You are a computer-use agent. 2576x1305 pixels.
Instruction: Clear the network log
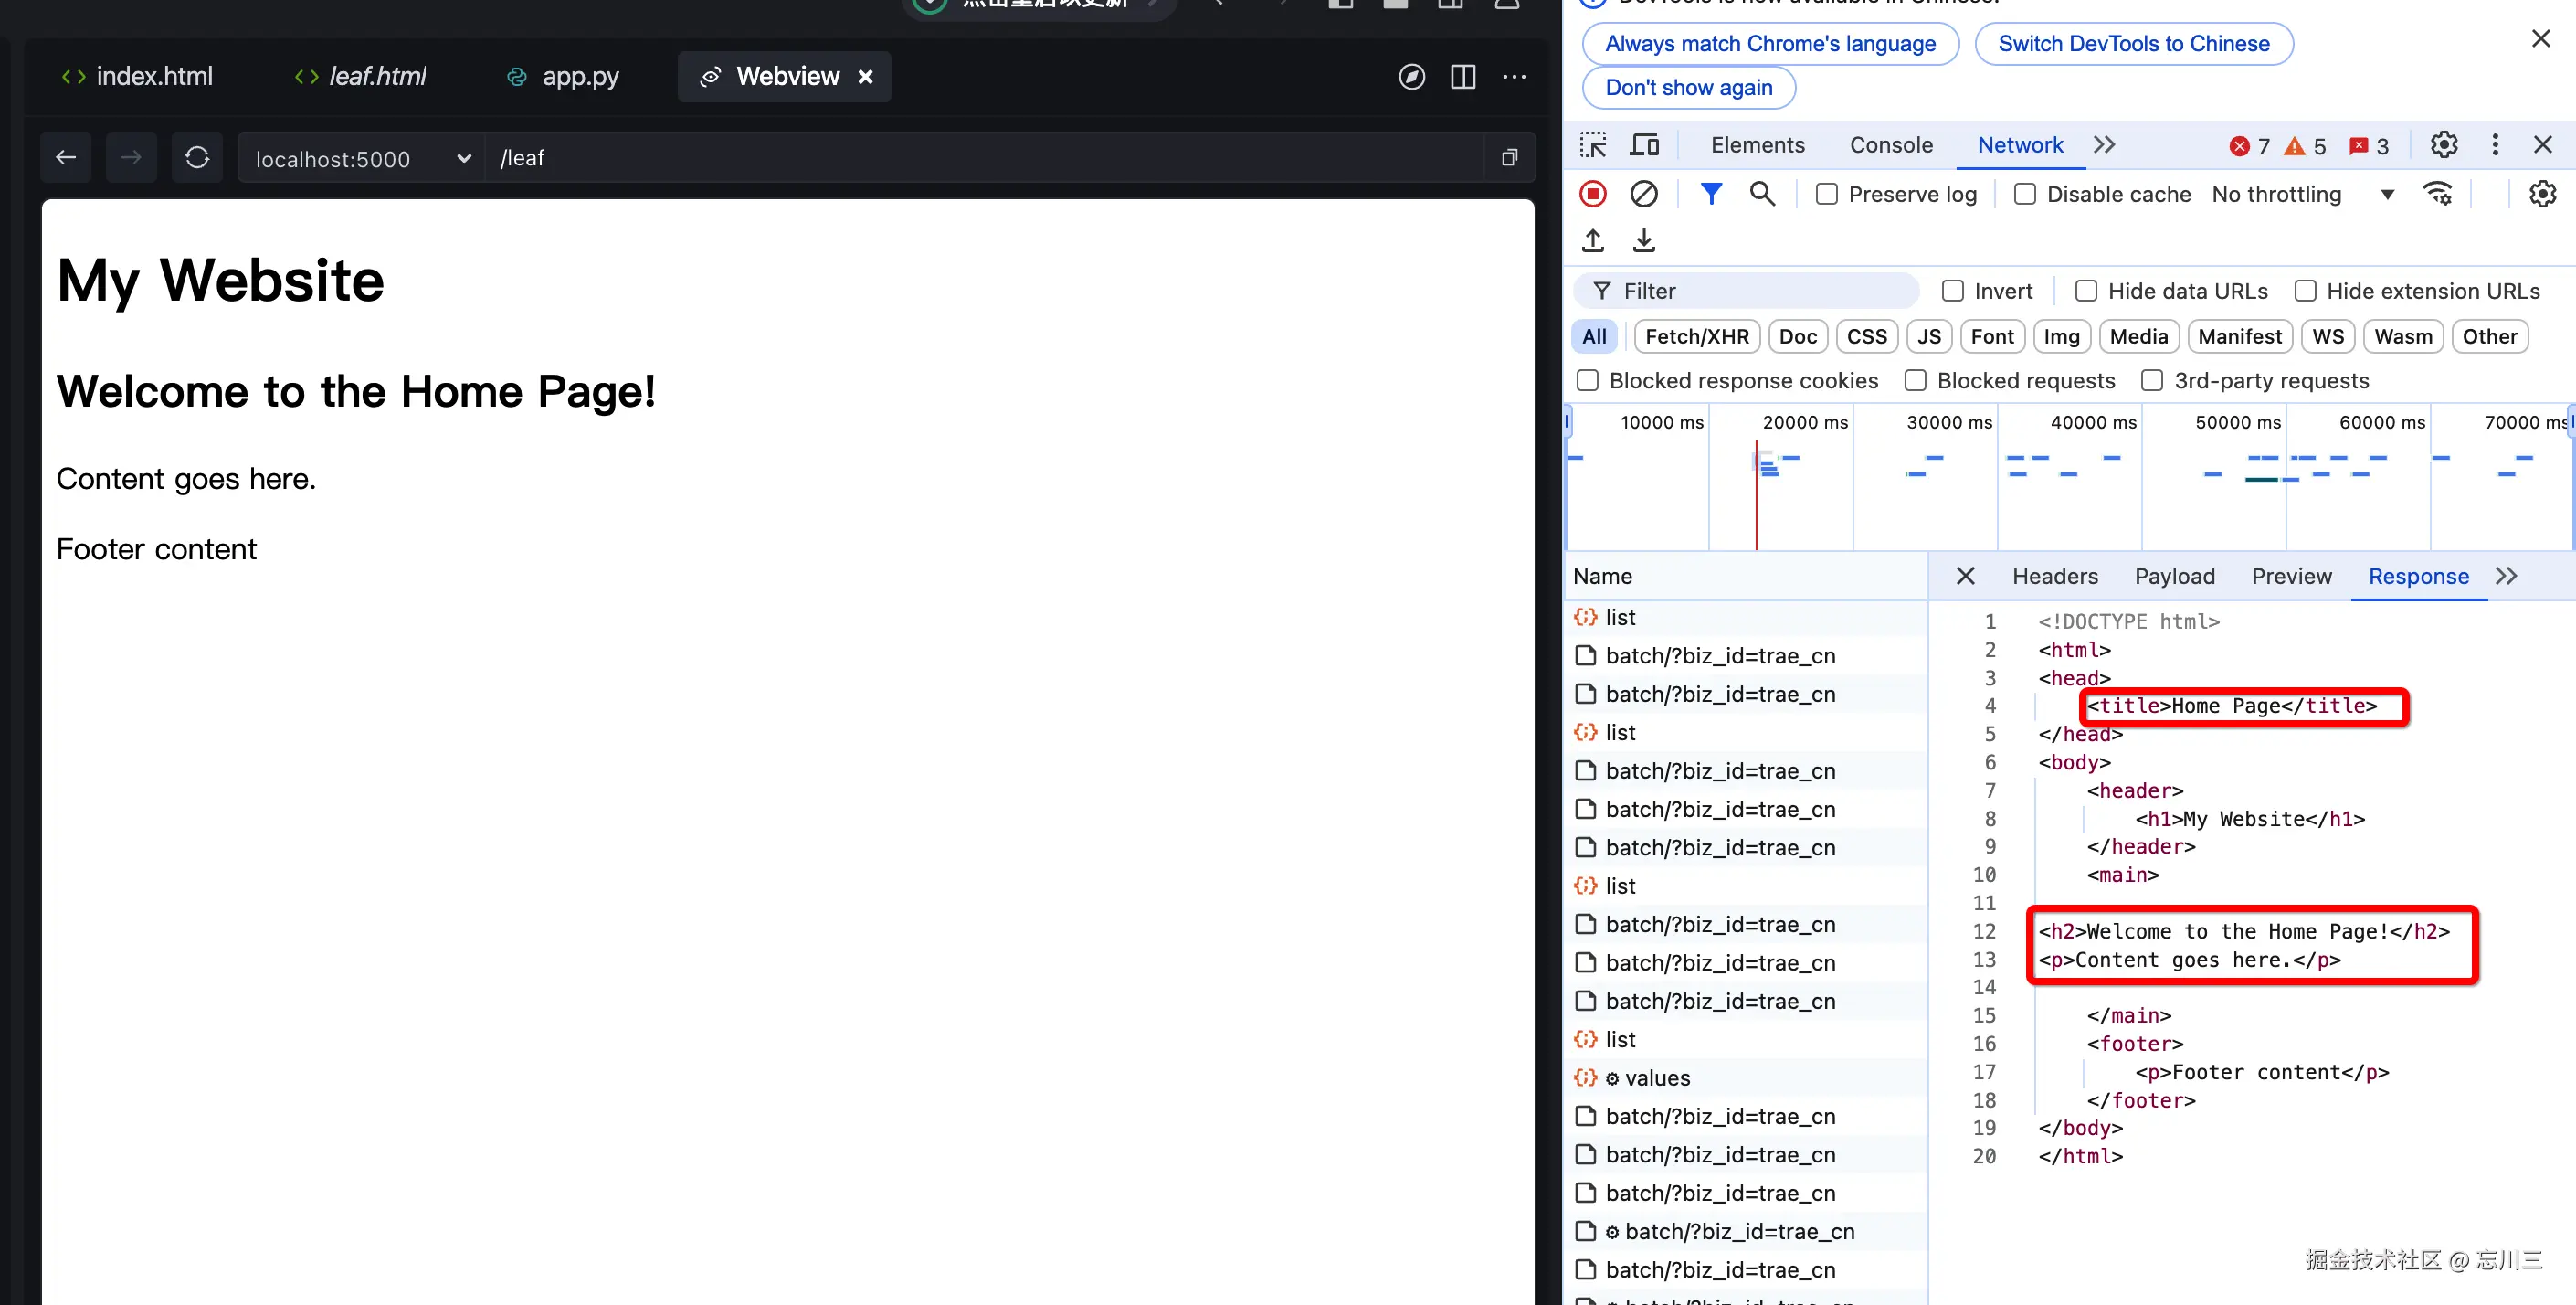tap(1643, 194)
